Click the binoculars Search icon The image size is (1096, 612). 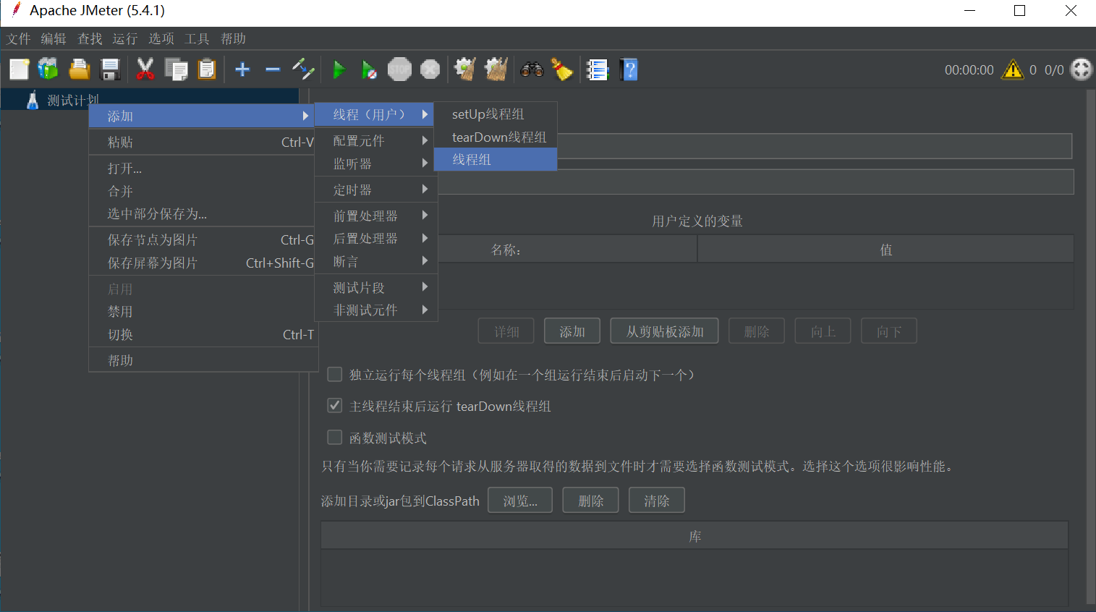[x=532, y=69]
